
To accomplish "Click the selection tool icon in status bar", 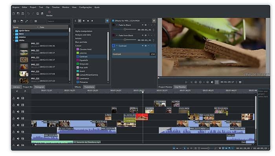I will [x=185, y=148].
